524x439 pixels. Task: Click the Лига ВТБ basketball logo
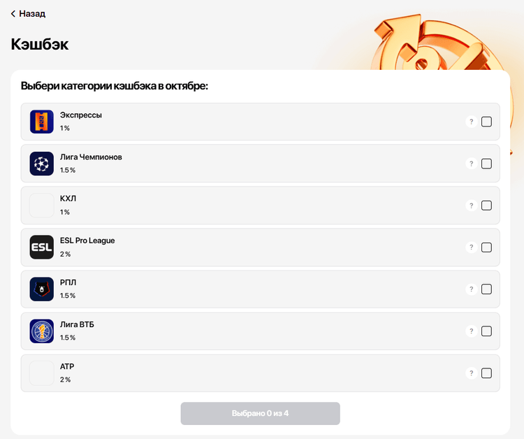click(42, 331)
